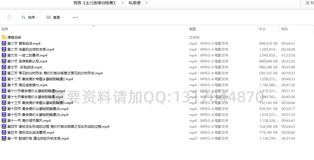
Task: Click the icon of 第十一节 竞价细节展开.mp4
Action: [4, 120]
